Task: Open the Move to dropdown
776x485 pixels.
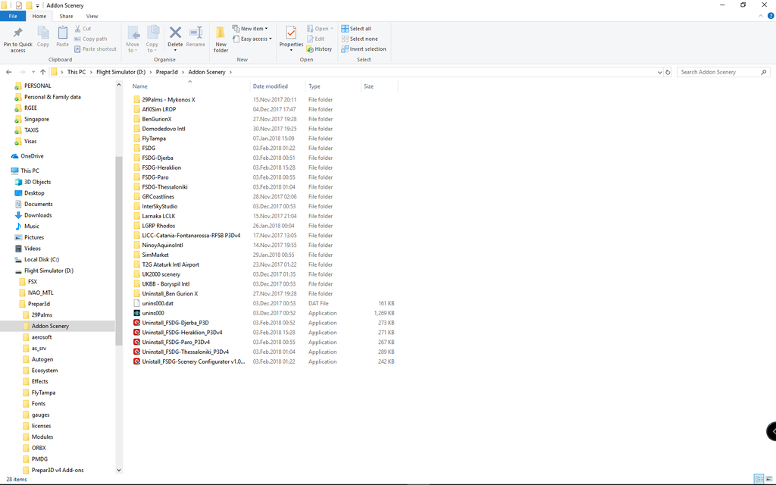Action: click(133, 39)
